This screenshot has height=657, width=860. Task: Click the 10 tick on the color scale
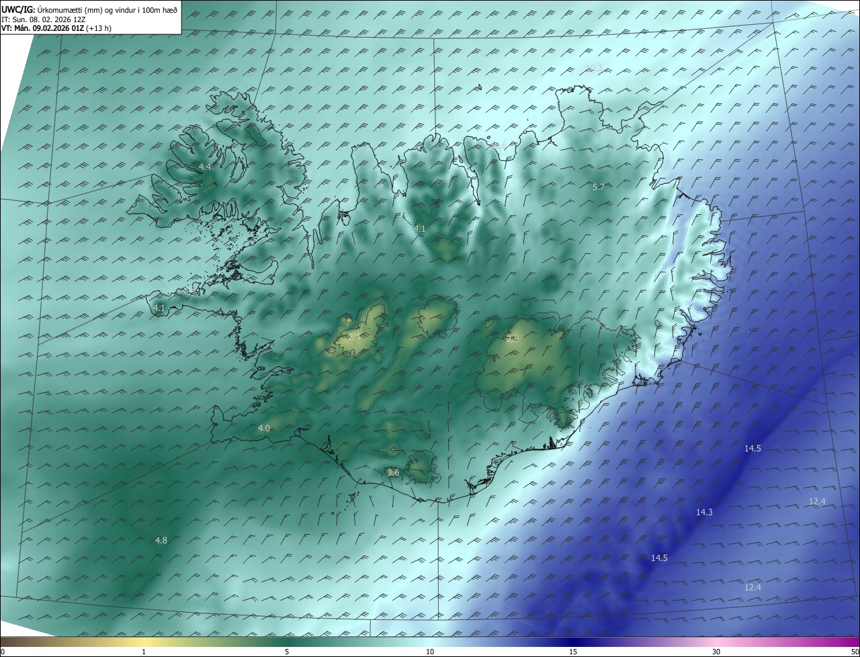430,652
